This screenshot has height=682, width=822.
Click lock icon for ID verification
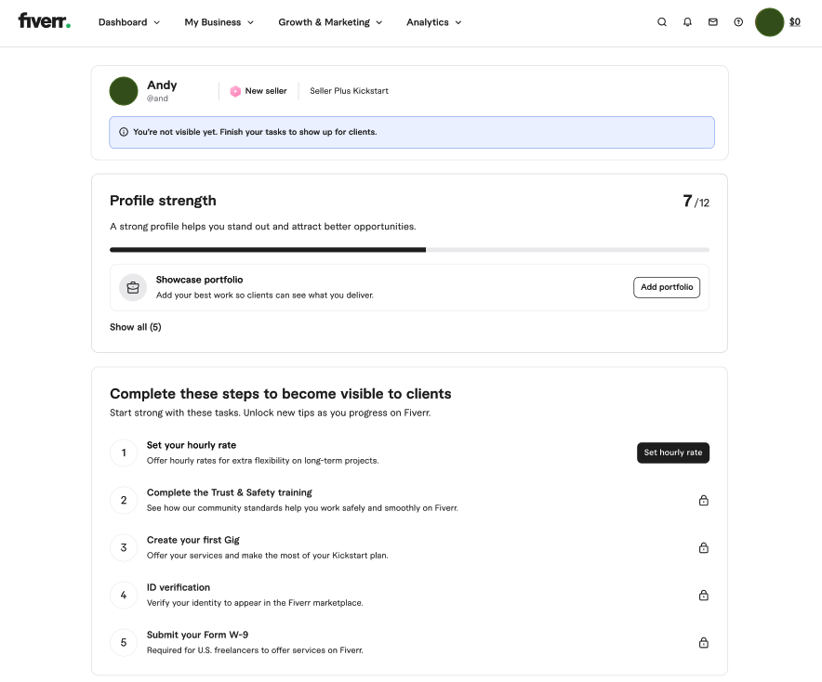pyautogui.click(x=704, y=595)
